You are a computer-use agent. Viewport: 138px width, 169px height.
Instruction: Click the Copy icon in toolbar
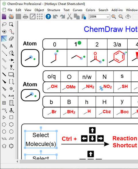[77, 16]
